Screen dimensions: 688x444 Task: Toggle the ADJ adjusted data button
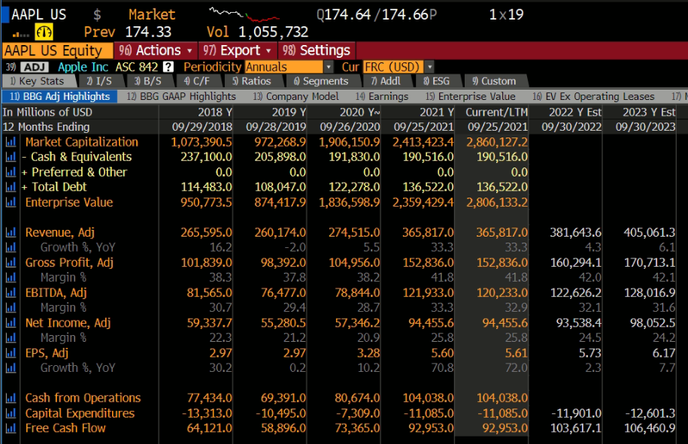pyautogui.click(x=36, y=67)
